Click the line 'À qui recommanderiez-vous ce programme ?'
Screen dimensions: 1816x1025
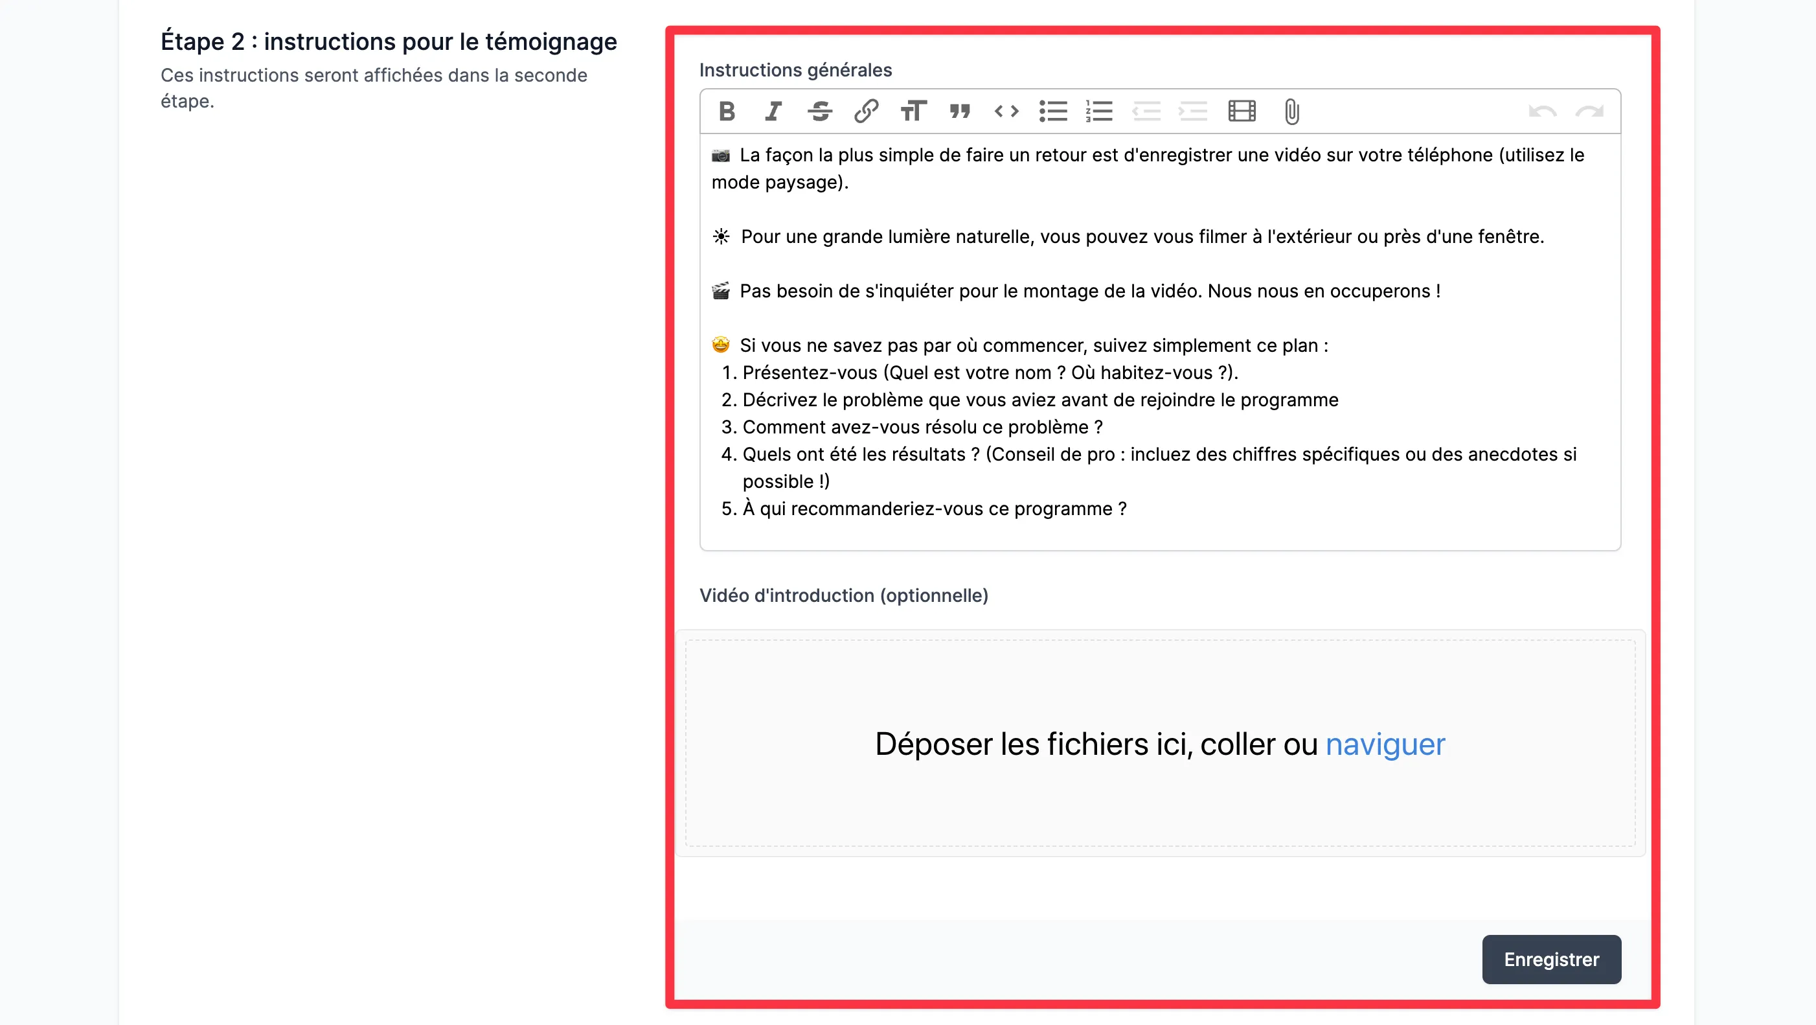tap(934, 509)
